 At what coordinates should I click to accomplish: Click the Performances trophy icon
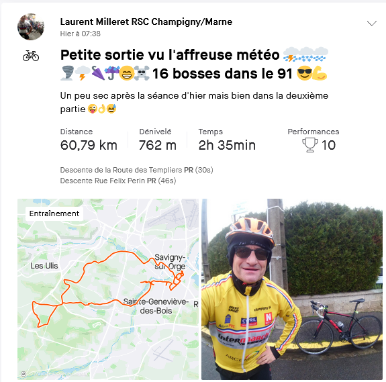[x=310, y=145]
